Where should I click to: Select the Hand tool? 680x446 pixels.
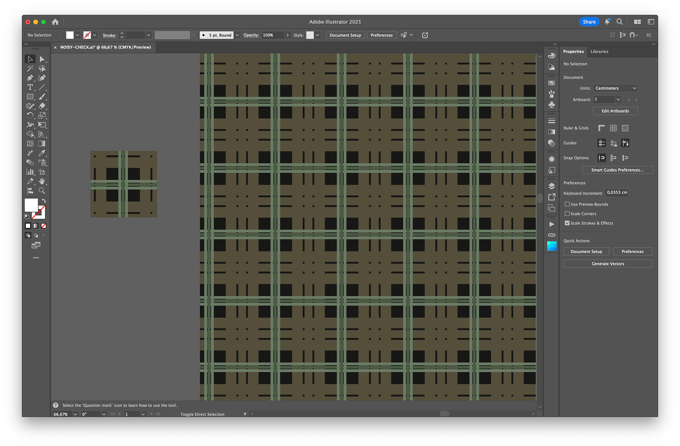tap(42, 181)
